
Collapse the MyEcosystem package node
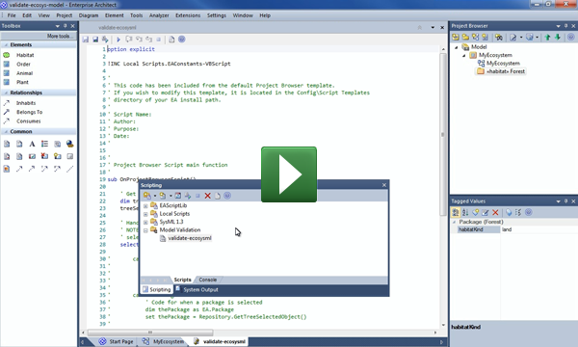pyautogui.click(x=464, y=55)
